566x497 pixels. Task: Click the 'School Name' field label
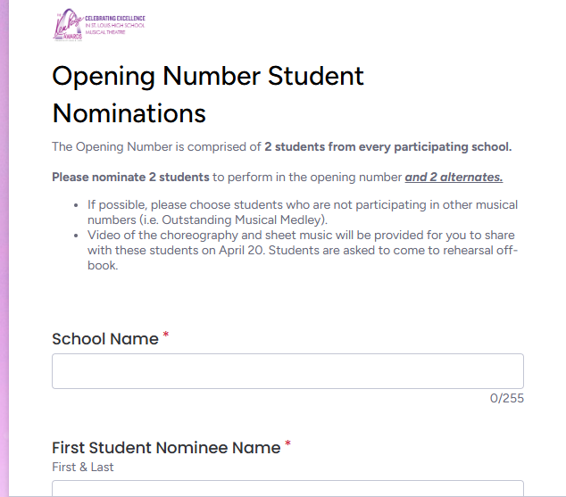pyautogui.click(x=105, y=339)
